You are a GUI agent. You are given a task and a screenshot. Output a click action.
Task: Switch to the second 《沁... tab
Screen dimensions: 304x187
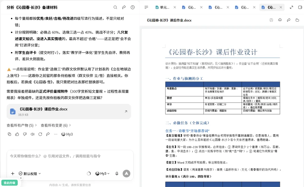189,7
